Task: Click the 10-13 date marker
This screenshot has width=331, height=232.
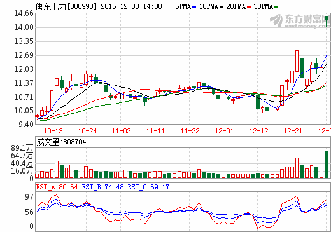Action: 53,131
